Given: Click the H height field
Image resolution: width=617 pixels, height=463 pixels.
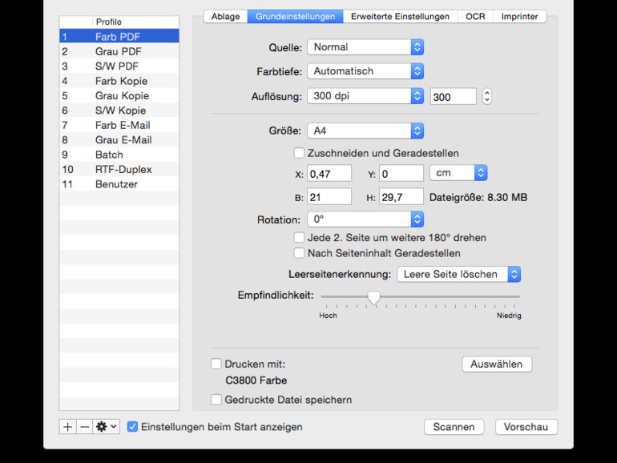Looking at the screenshot, I should coord(401,197).
